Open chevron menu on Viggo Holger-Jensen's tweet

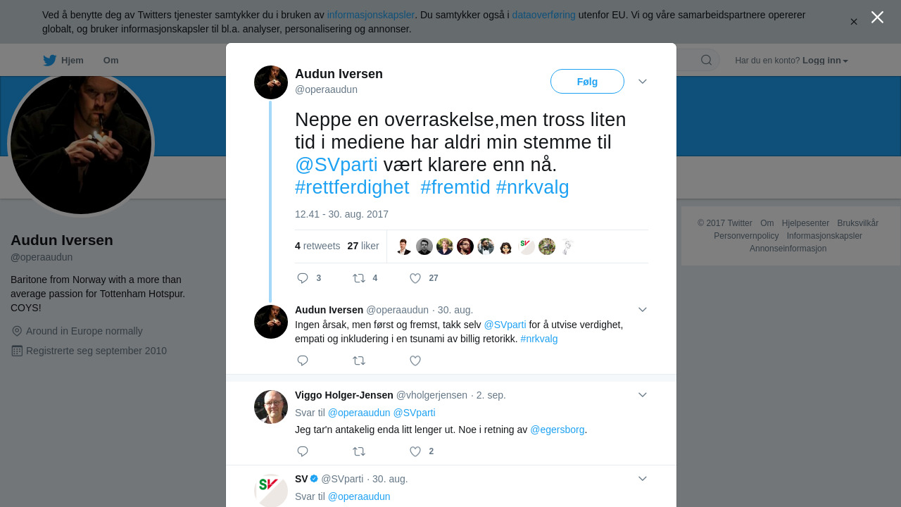click(x=643, y=395)
